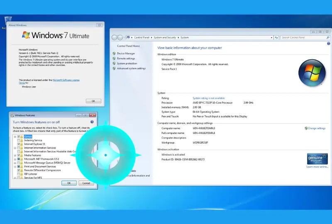
Task: Open Control Panel Home link
Action: [x=128, y=46]
